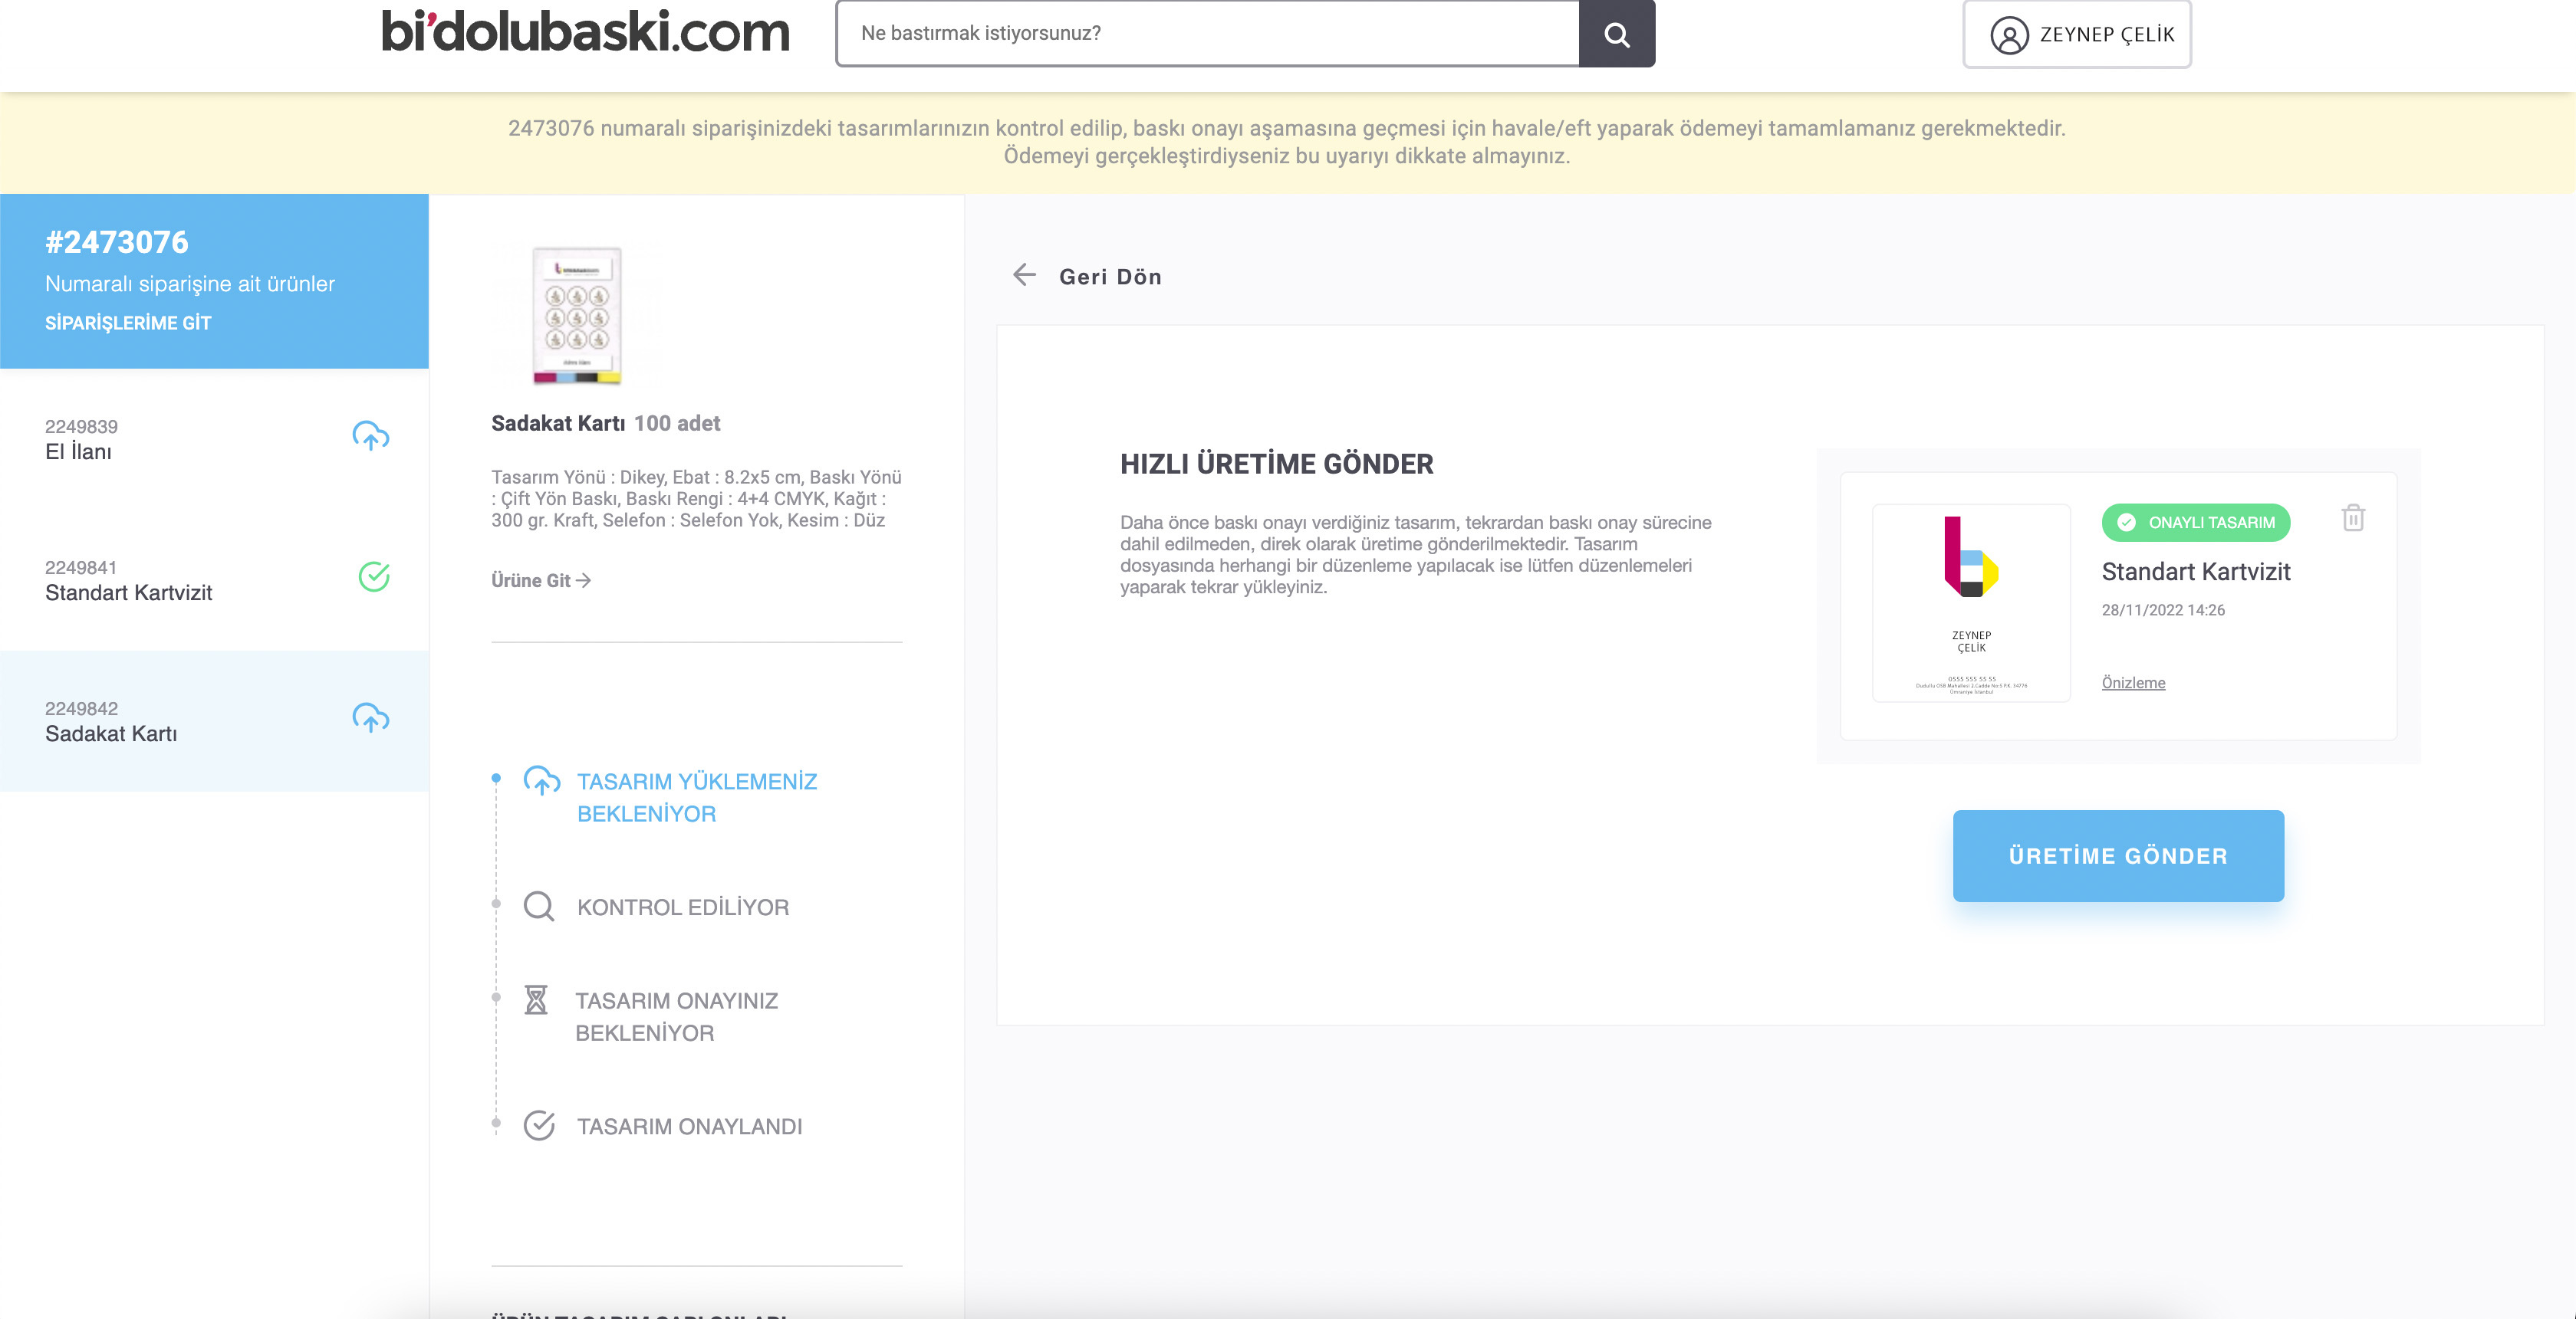The height and width of the screenshot is (1319, 2576).
Task: Click the cloud icon in upload status step
Action: [x=541, y=782]
